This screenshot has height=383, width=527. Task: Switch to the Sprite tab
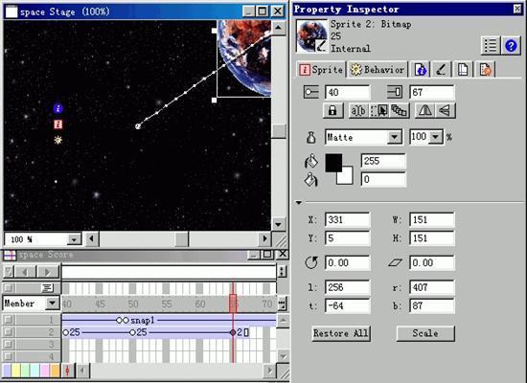click(x=321, y=70)
